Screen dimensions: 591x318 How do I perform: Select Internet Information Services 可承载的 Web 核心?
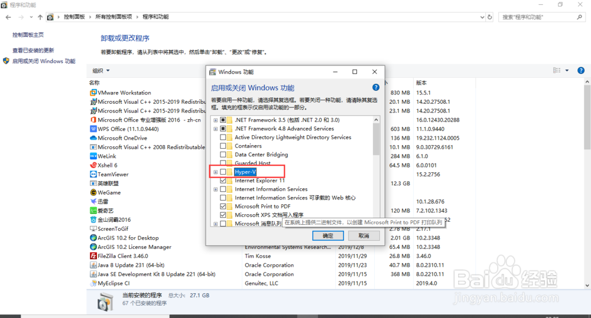295,198
